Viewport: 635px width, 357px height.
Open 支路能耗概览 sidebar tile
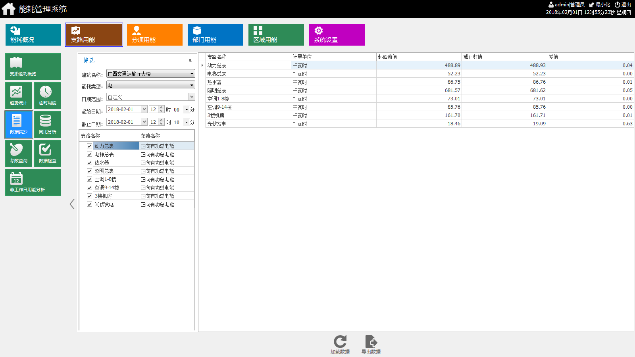coord(33,67)
